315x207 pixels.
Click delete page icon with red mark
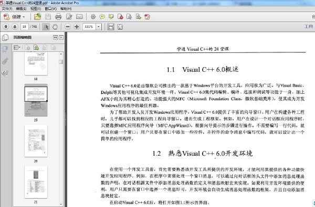click(x=120, y=17)
